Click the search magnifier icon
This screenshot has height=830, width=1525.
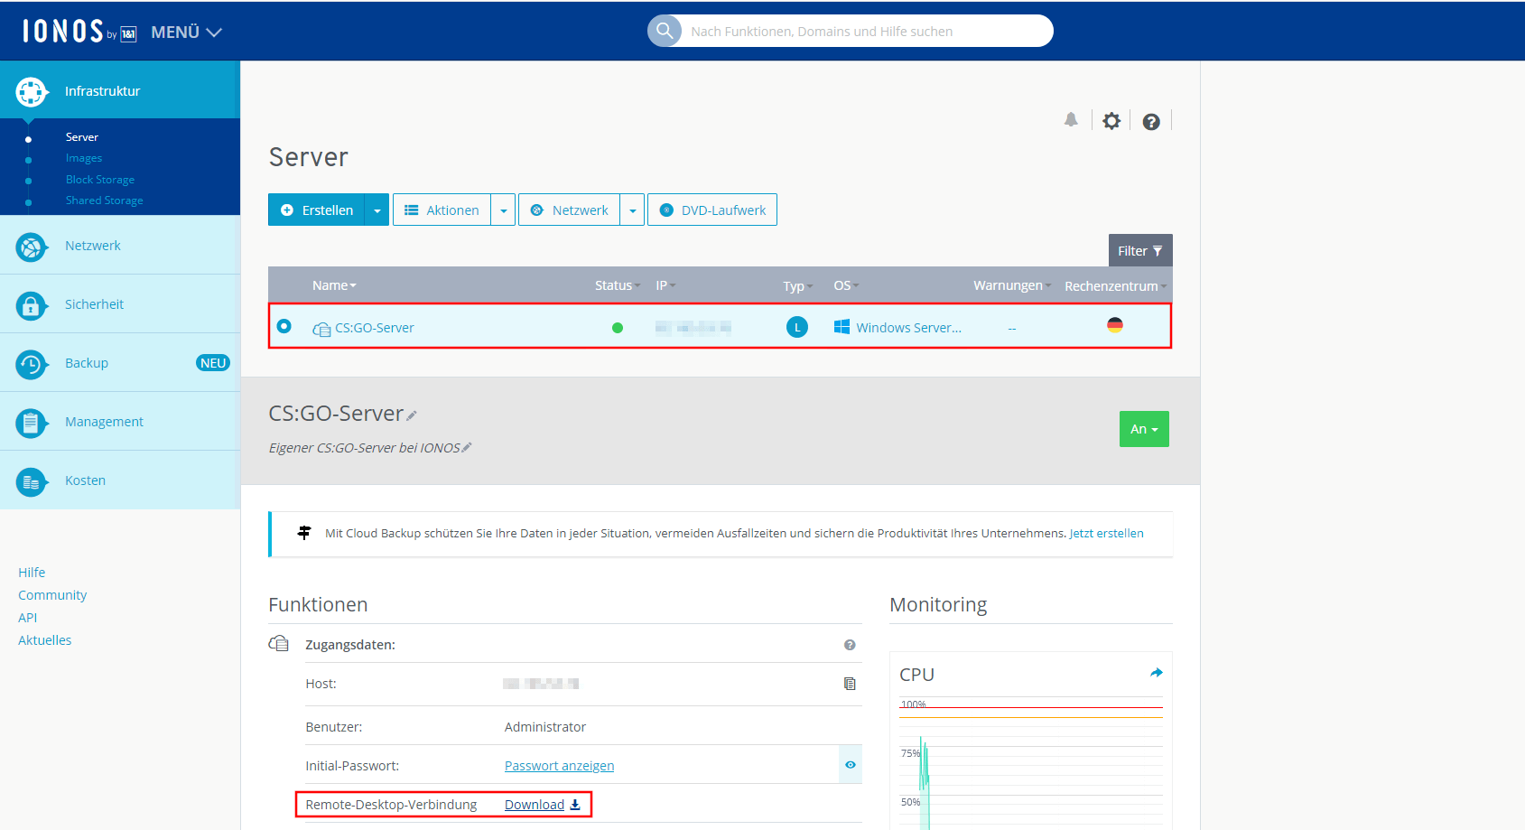665,31
